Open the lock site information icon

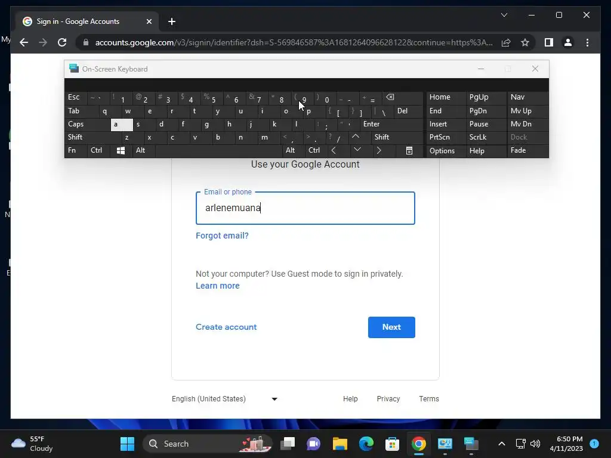pyautogui.click(x=86, y=42)
